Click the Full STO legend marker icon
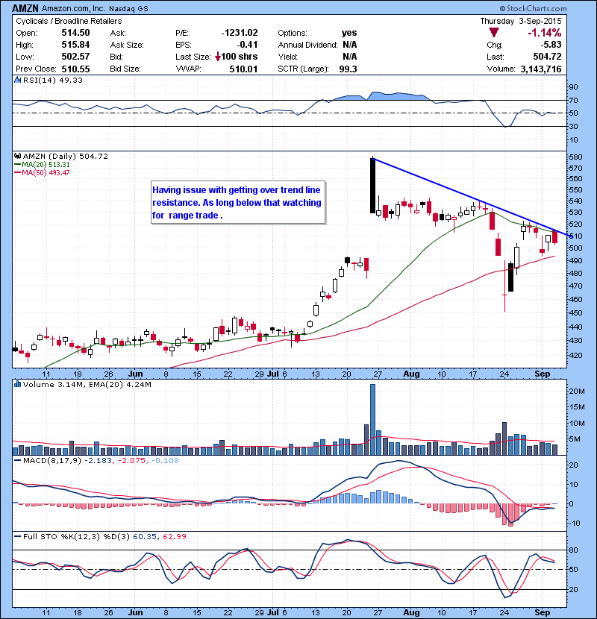The width and height of the screenshot is (597, 619). point(16,537)
